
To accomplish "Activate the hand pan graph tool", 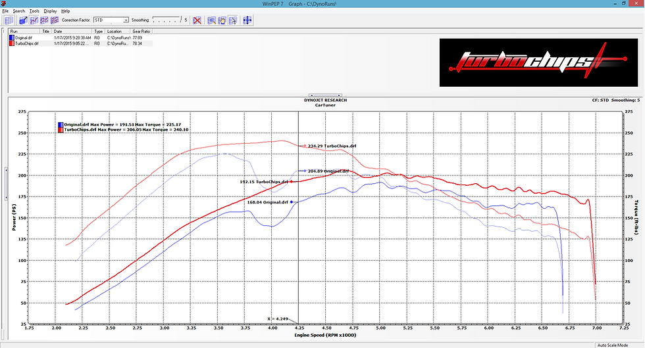I will tap(222, 20).
